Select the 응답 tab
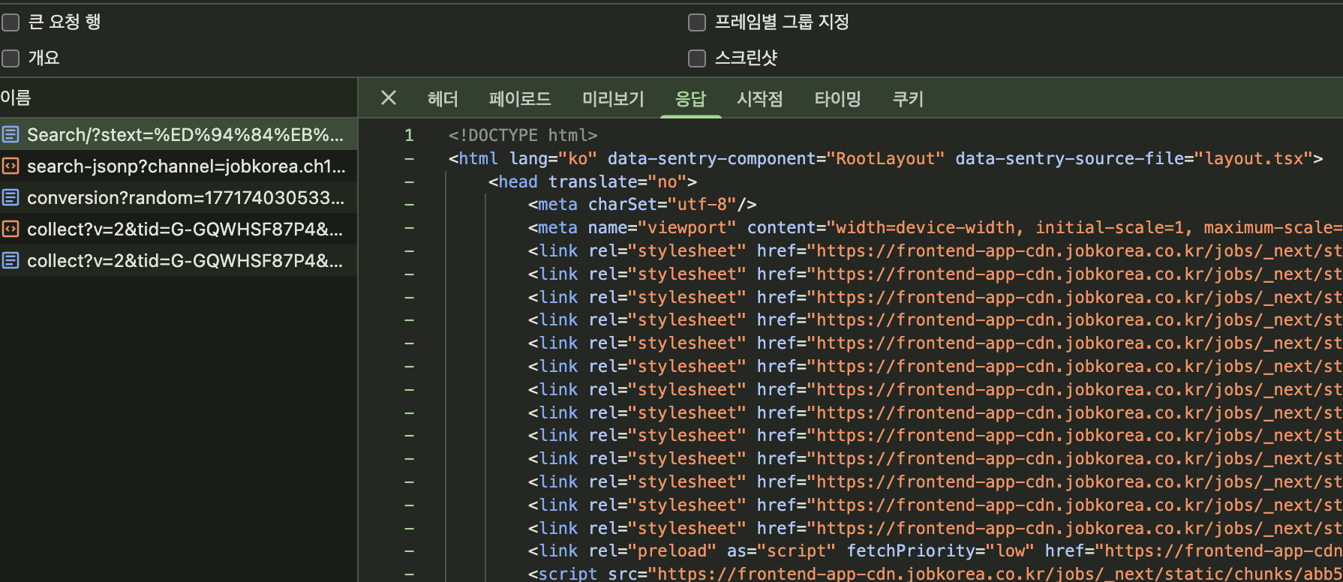Image resolution: width=1343 pixels, height=582 pixels. [x=690, y=99]
